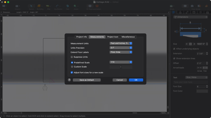The height and width of the screenshot is (118, 211).
Task: Switch to the Miscellaneous tab
Action: coord(128,37)
